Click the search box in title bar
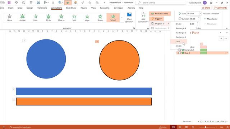230x129 pixels. [161, 3]
